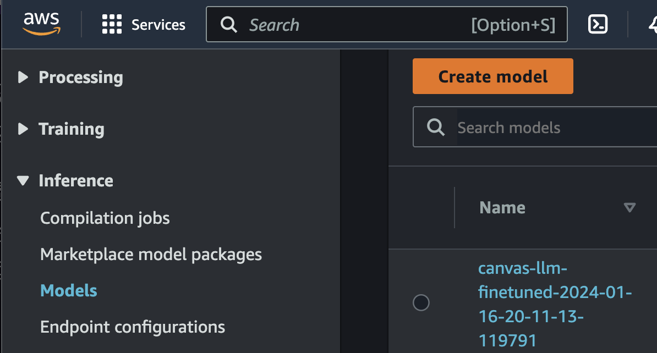Click the search icon beside Search models

[x=436, y=128]
